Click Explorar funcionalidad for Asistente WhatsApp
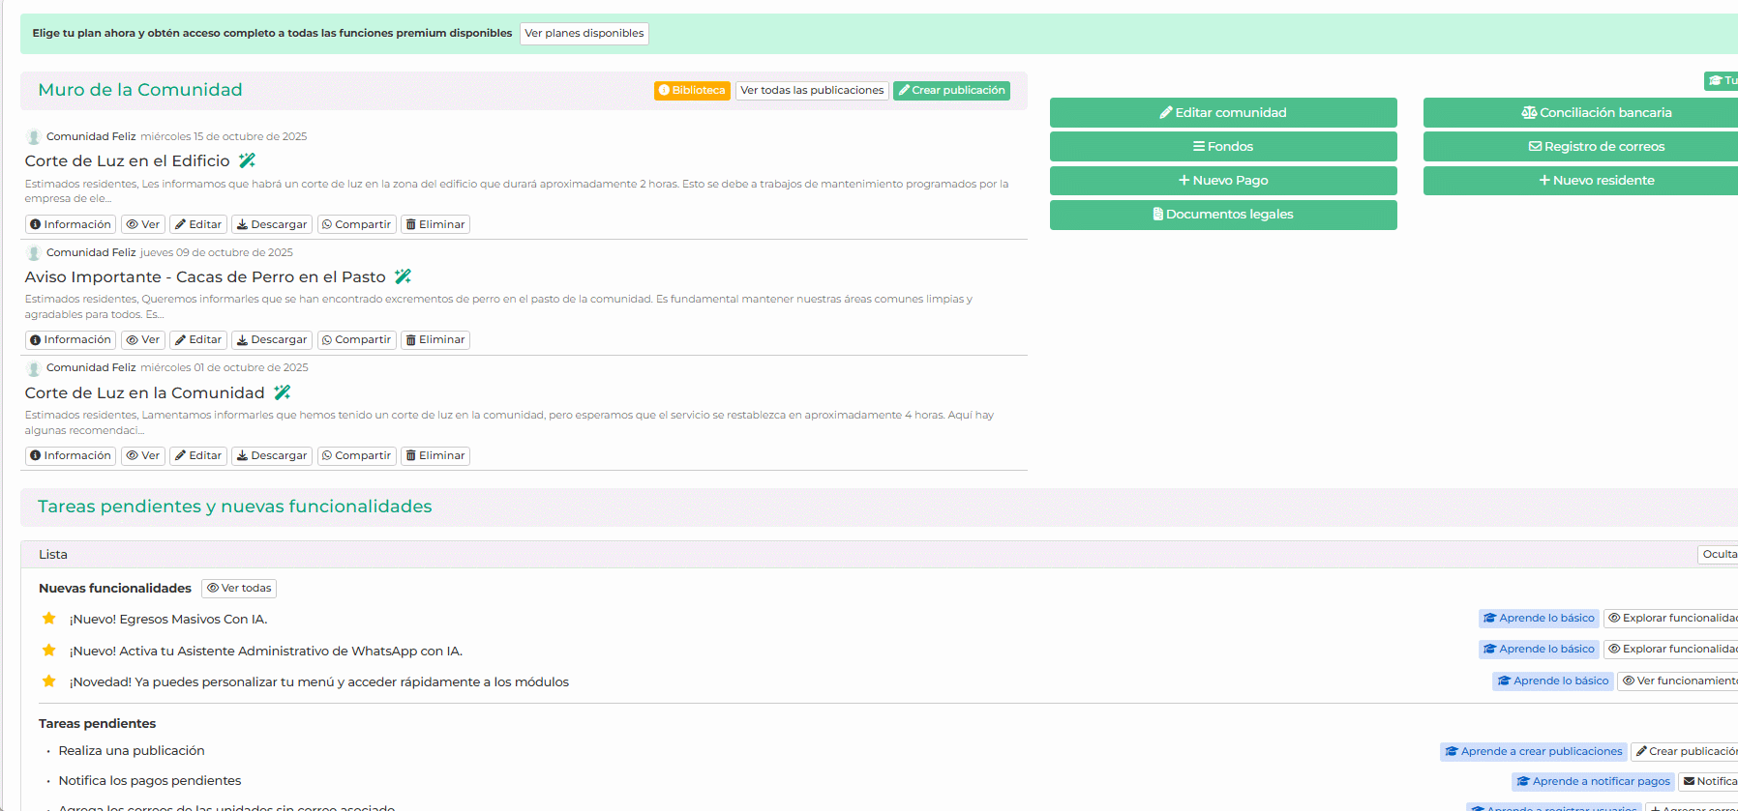Screen dimensions: 1738x811 [1671, 649]
